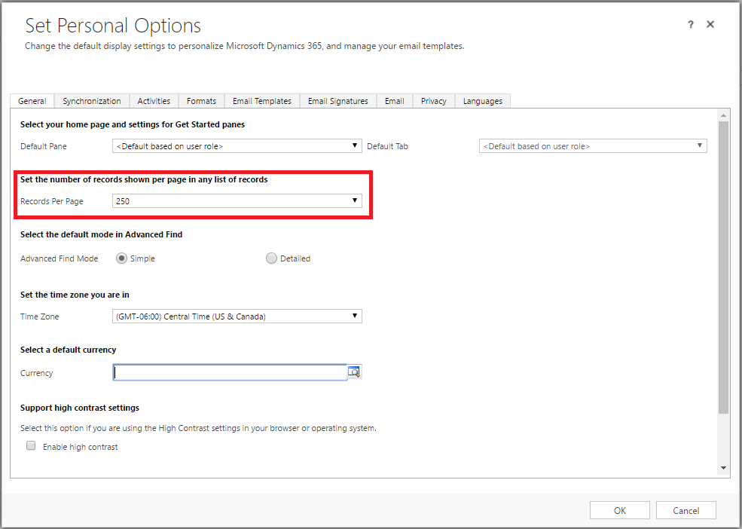Click the help question mark icon
This screenshot has height=529, width=742.
(690, 25)
